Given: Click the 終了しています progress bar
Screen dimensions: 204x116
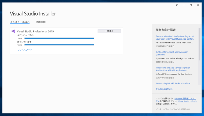Looking at the screenshot, I should (x=59, y=45).
